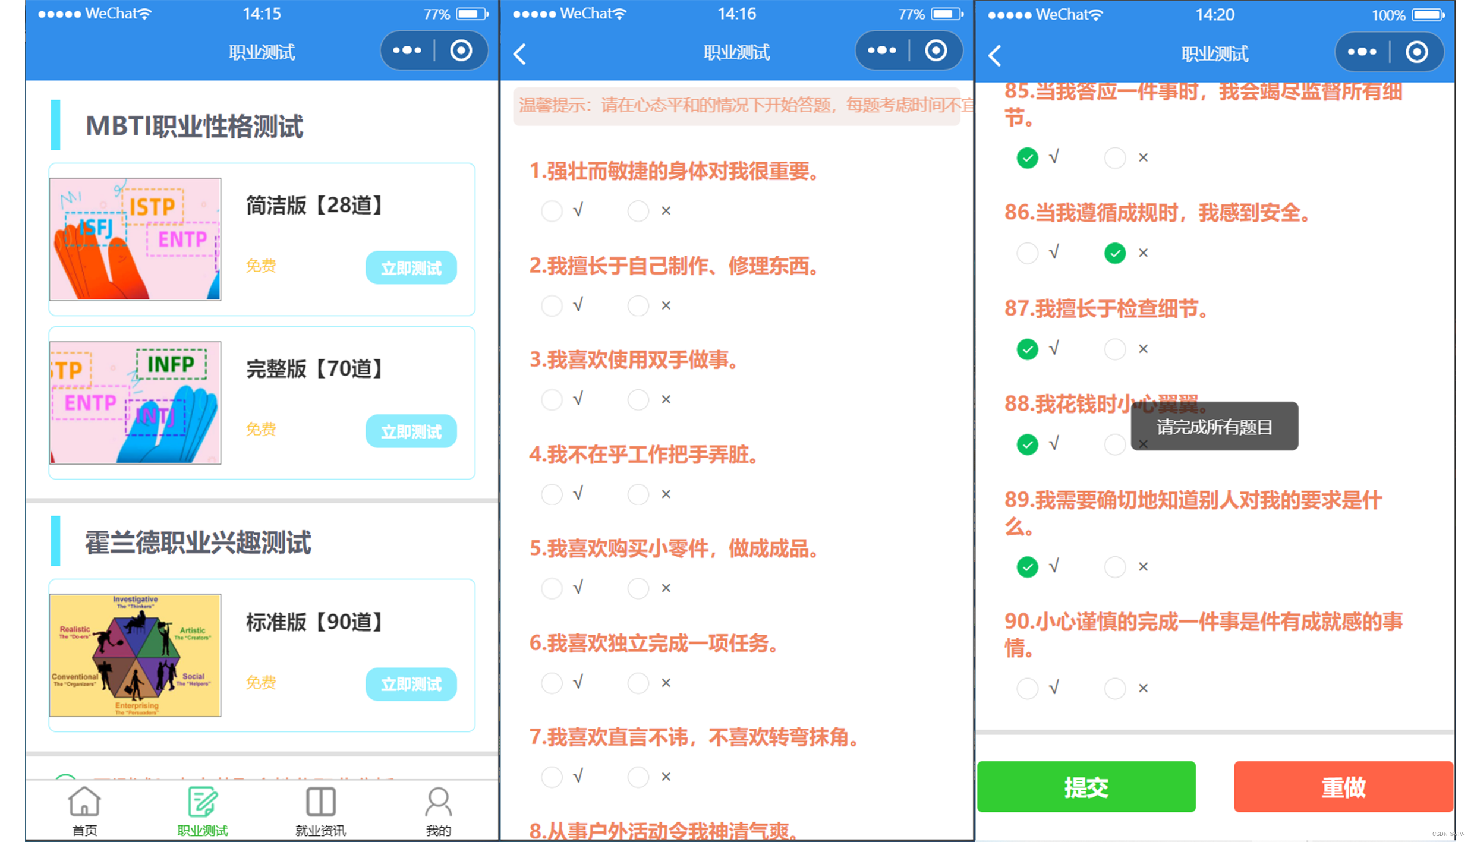The width and height of the screenshot is (1474, 842).
Task: Switch to 职业测试 bottom tab
Action: coord(202,809)
